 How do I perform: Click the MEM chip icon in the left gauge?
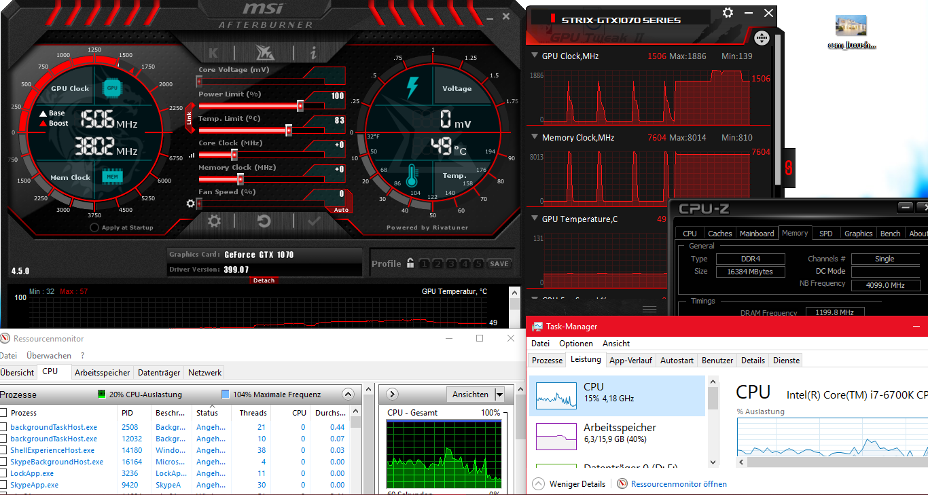pos(112,177)
